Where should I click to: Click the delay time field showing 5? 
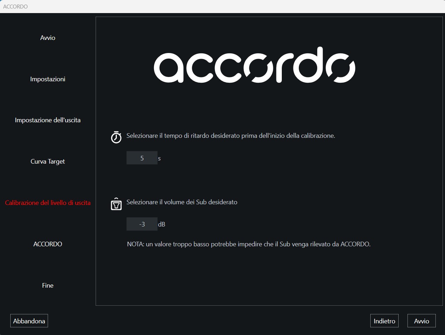tap(142, 158)
